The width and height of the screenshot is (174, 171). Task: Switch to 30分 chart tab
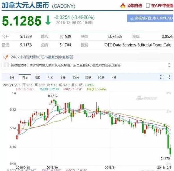tap(88, 77)
